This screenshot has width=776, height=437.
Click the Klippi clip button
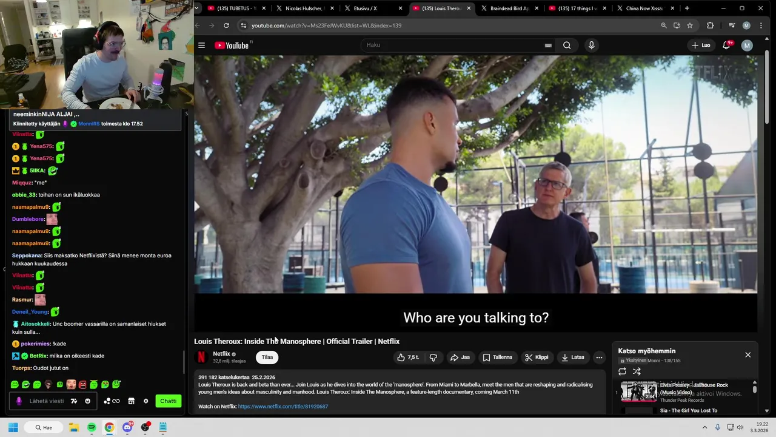tap(537, 357)
